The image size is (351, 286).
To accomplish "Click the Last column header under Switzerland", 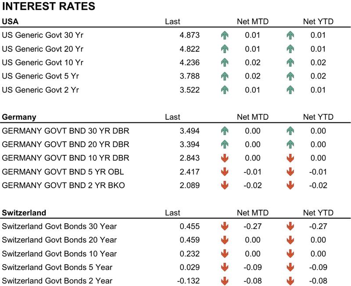I will 172,213.
